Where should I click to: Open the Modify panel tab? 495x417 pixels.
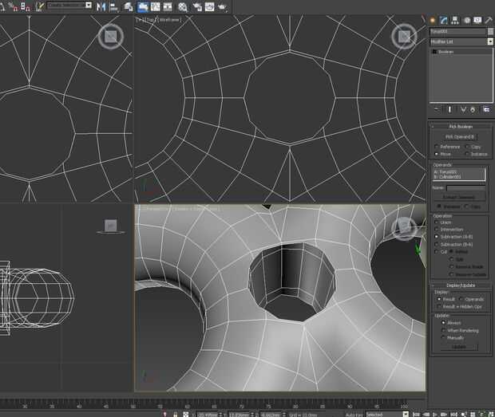tap(444, 20)
